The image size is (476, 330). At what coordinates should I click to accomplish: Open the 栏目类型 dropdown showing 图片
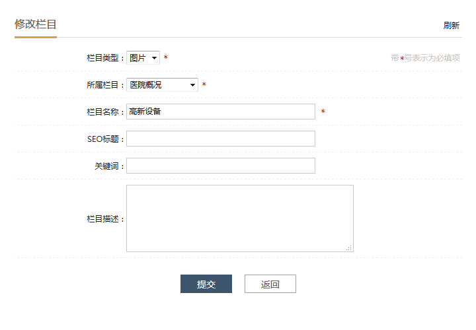click(143, 58)
